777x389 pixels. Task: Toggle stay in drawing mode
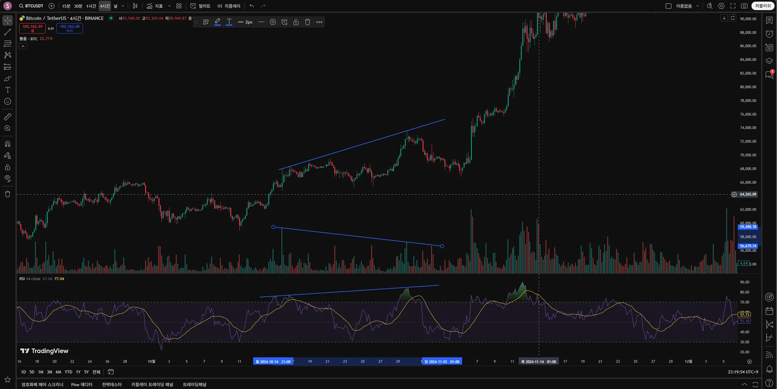[x=8, y=156]
